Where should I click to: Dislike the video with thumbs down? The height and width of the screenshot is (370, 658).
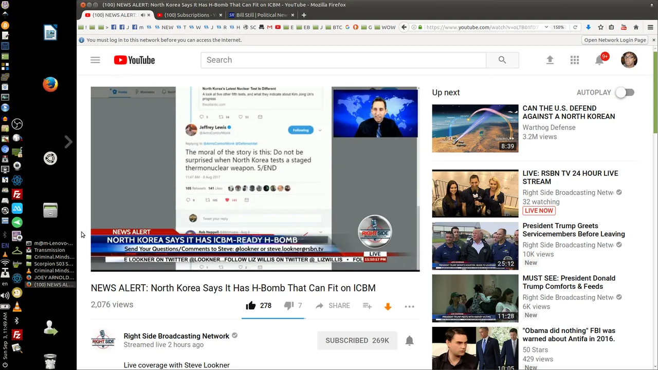(289, 305)
